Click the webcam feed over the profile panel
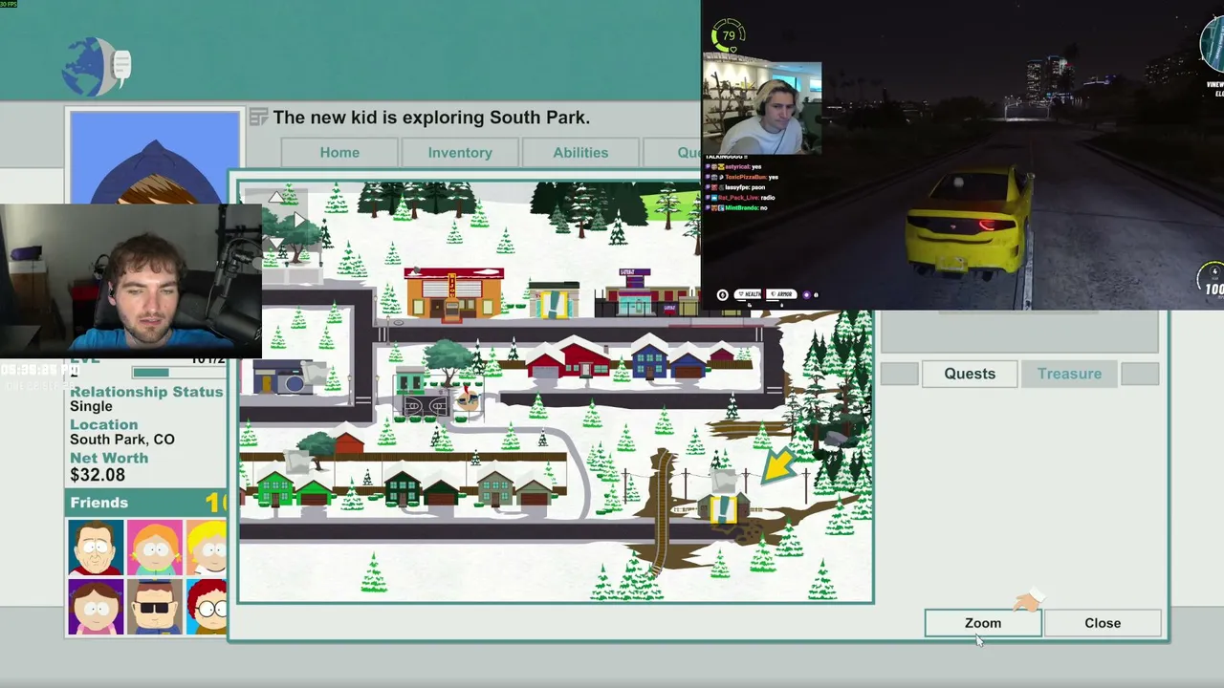The height and width of the screenshot is (688, 1224). 131,281
